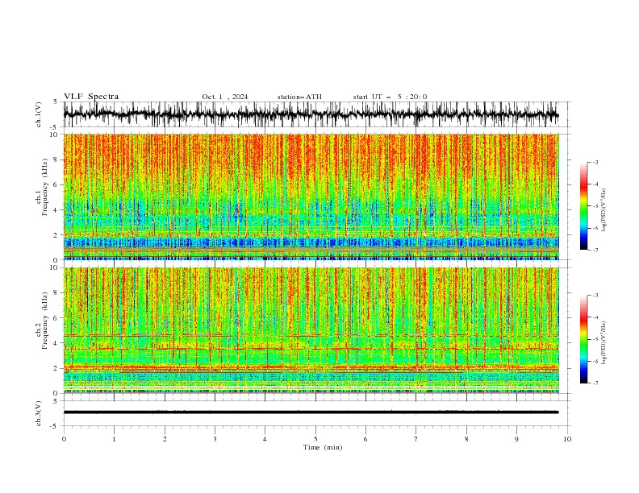Click the time tick label '0'

(64, 439)
